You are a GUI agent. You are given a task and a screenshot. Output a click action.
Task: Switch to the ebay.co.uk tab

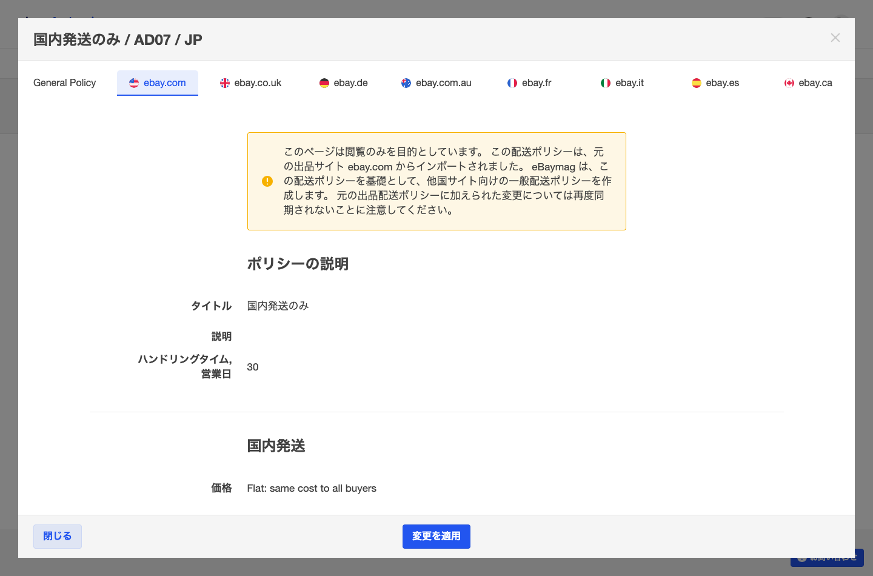250,83
